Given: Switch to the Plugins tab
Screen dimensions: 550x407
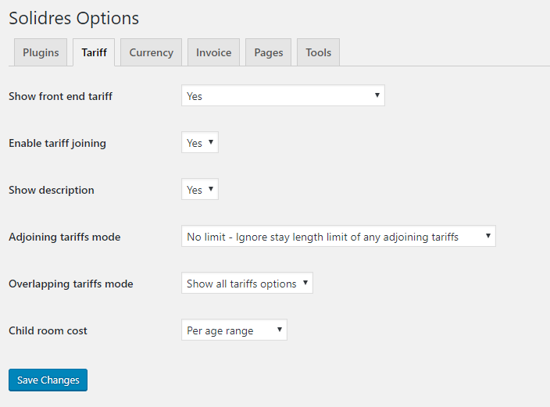Looking at the screenshot, I should (41, 52).
